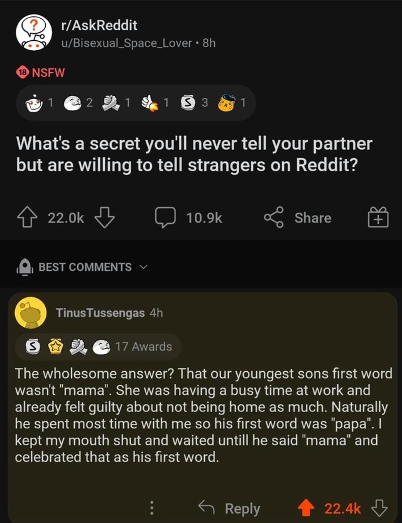Open TinusTussengas user avatar
Viewport: 402px width, 523px height.
pos(30,313)
